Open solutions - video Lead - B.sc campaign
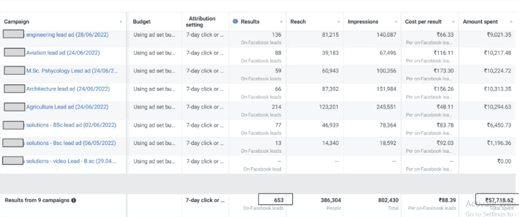Viewport: 519px width, 217px height. click(72, 161)
